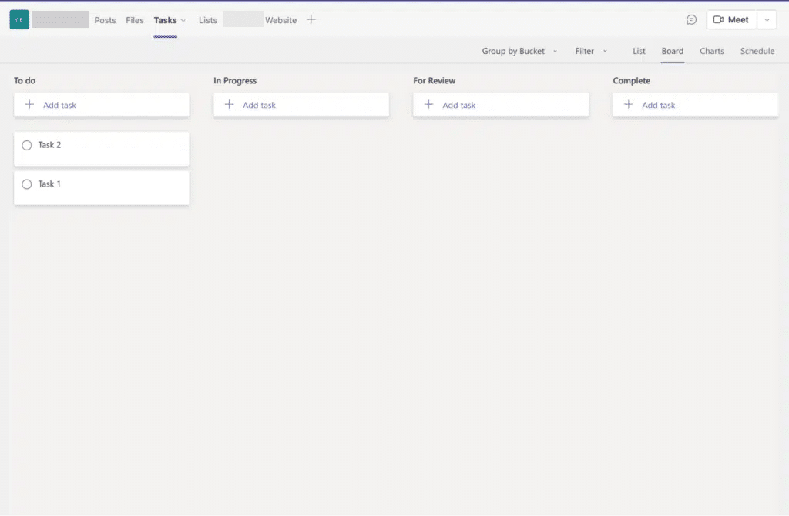Image resolution: width=789 pixels, height=516 pixels.
Task: Click the plus icon on Add task under To do
Action: point(29,104)
